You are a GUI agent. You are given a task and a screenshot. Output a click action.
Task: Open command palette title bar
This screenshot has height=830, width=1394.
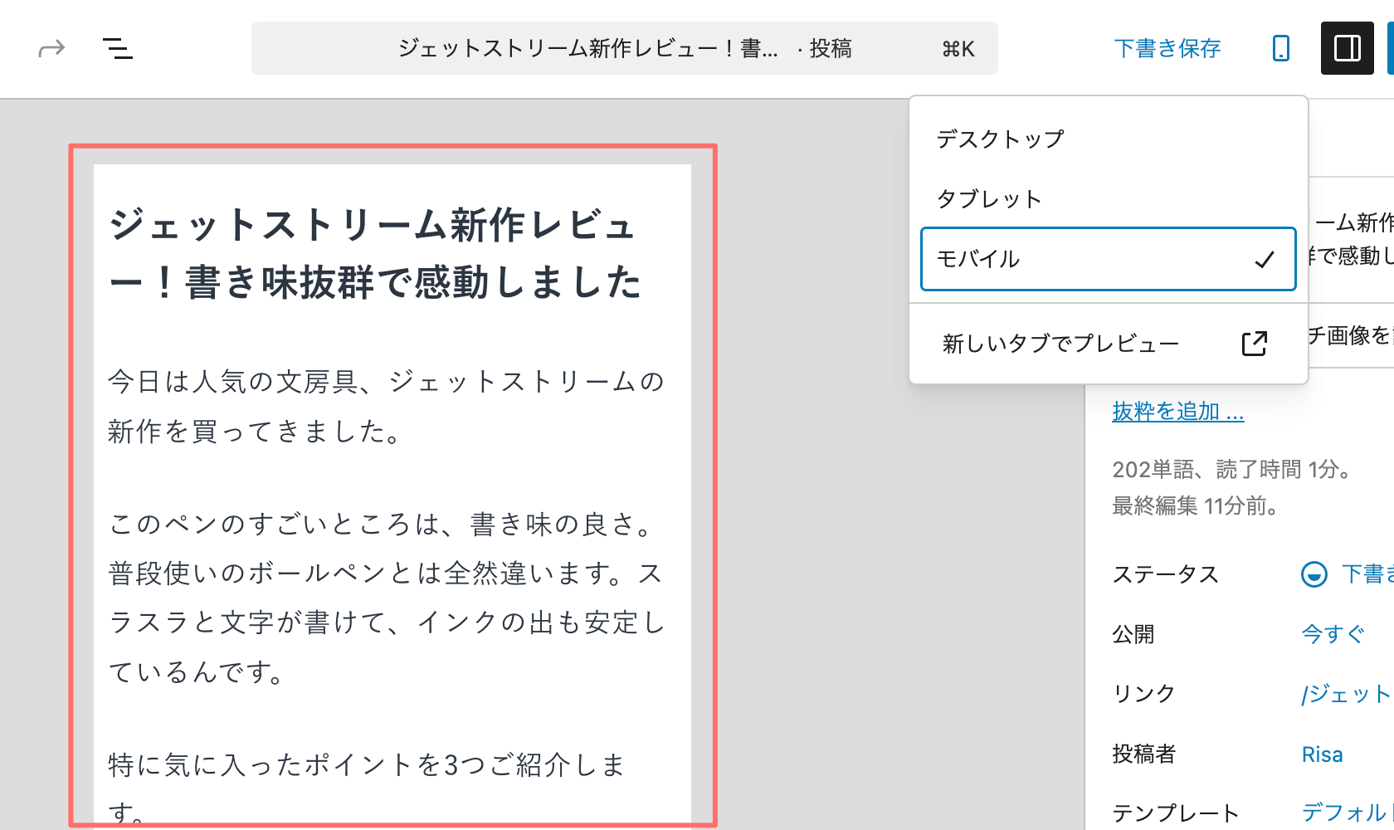[625, 48]
